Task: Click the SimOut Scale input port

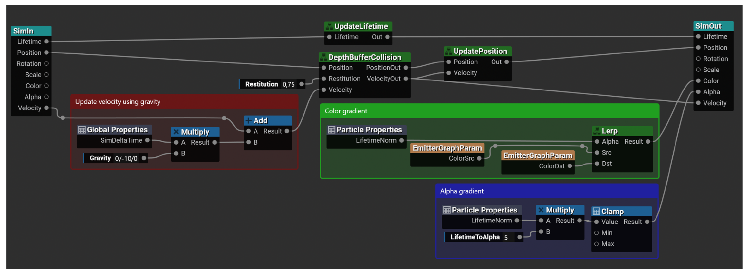Action: 698,70
